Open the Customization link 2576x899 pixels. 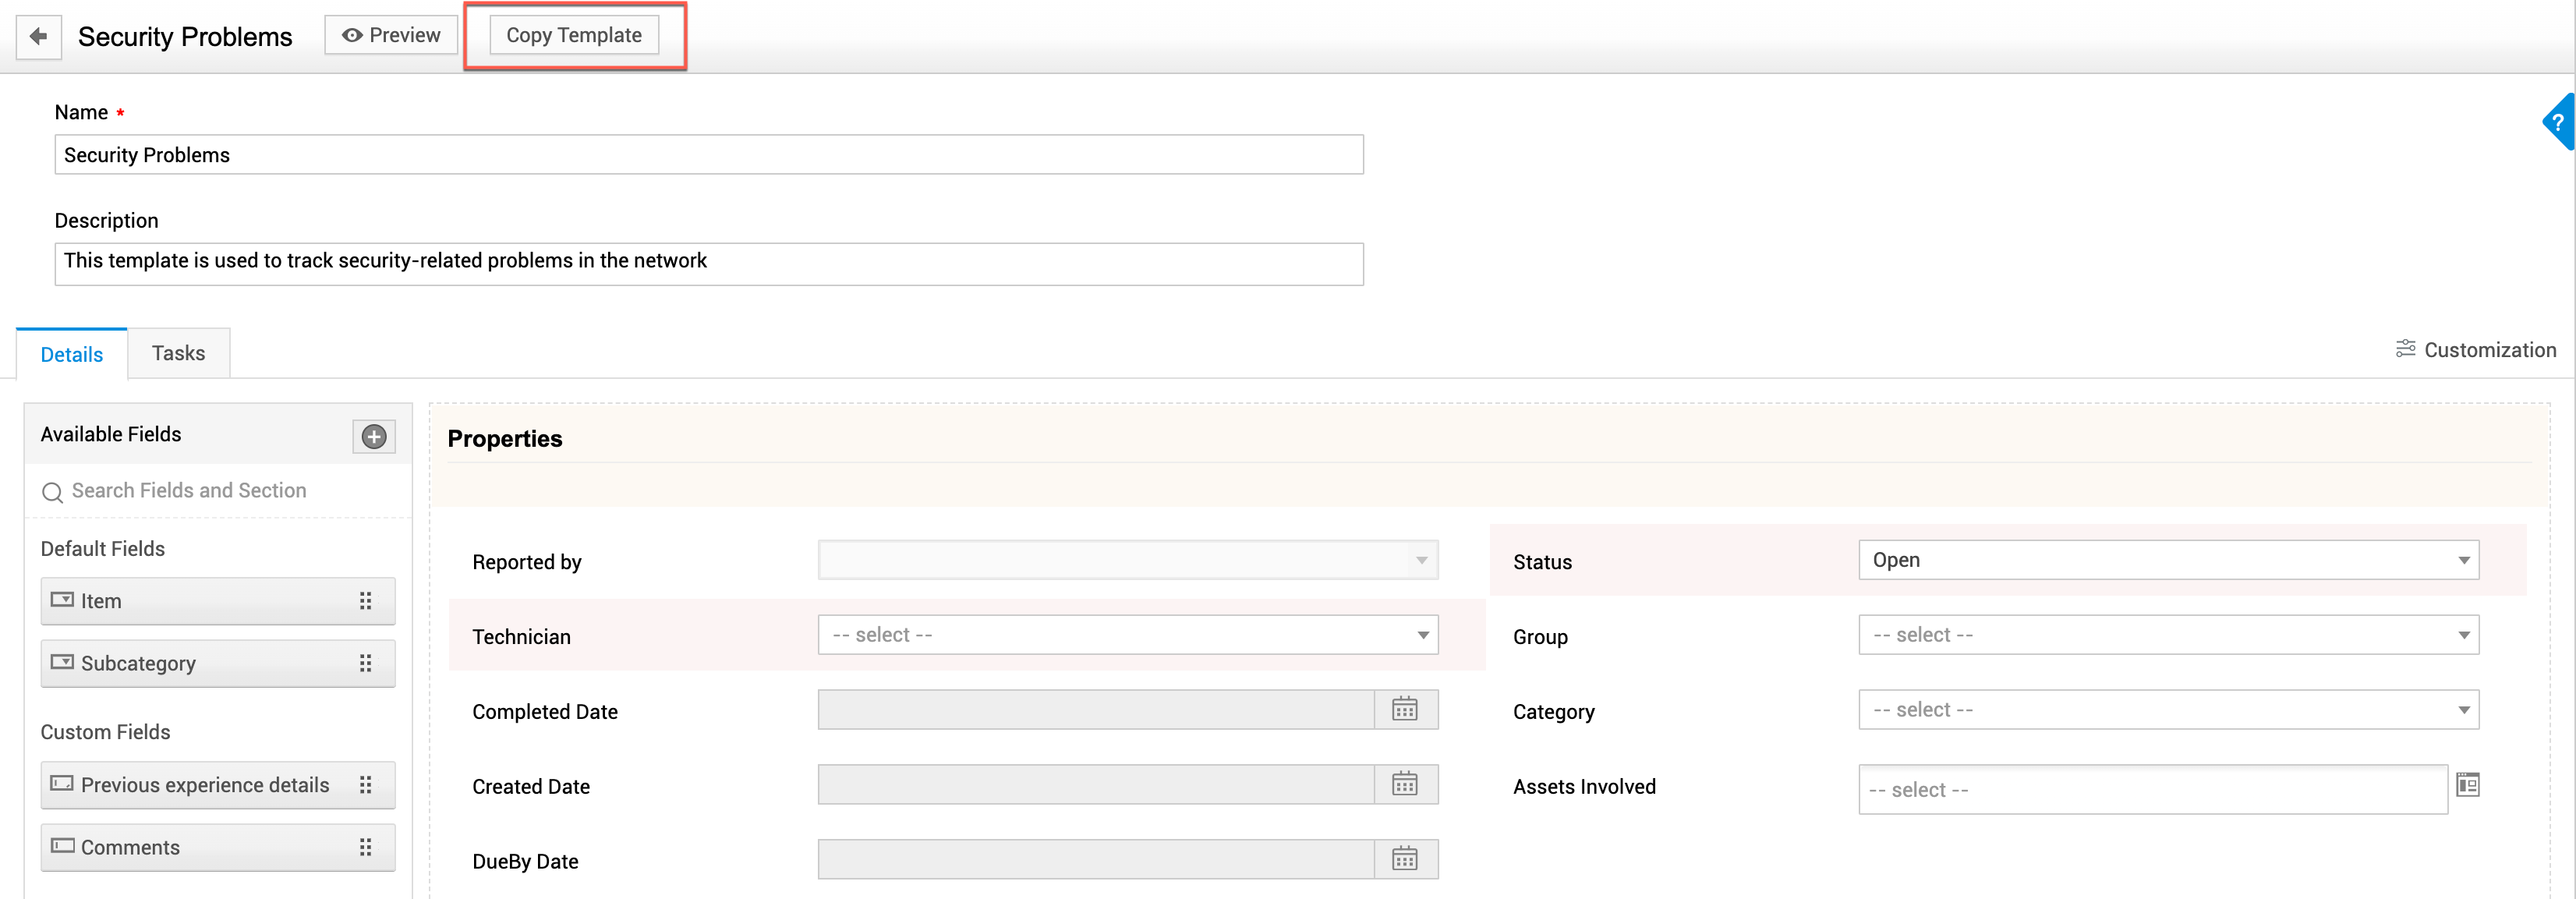(x=2475, y=350)
